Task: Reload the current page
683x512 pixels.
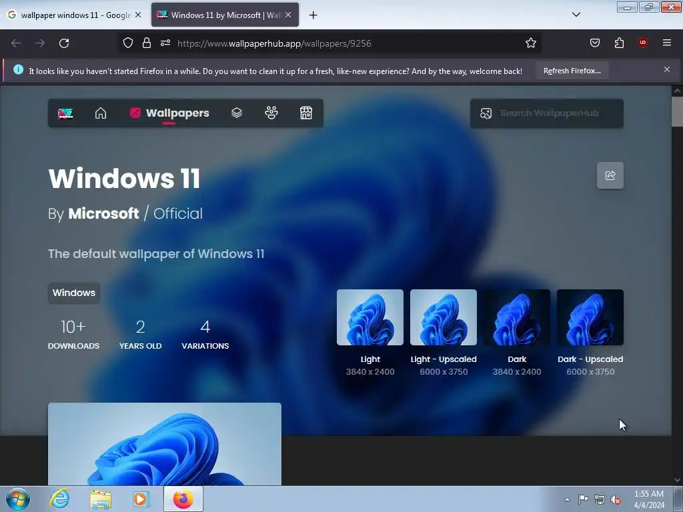Action: click(64, 43)
